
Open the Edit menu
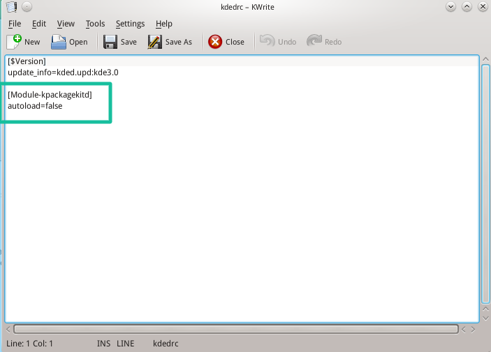pyautogui.click(x=39, y=24)
